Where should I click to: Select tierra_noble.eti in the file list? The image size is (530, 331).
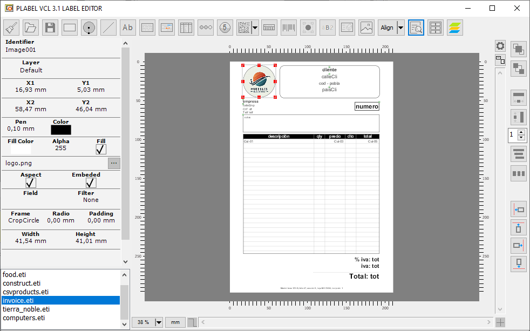pyautogui.click(x=26, y=309)
